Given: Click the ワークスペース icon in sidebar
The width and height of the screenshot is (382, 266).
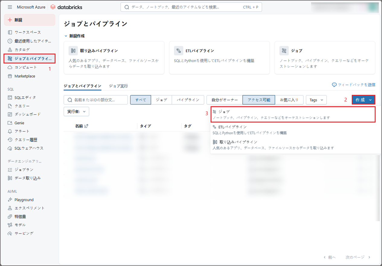Looking at the screenshot, I should click(x=10, y=32).
